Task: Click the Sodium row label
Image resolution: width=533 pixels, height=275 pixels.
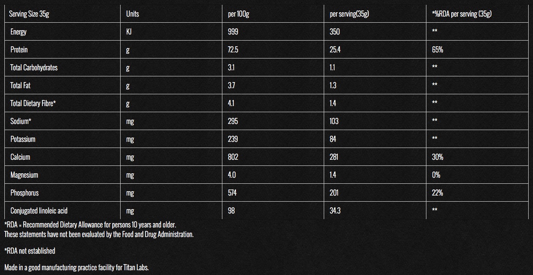Action: point(21,121)
